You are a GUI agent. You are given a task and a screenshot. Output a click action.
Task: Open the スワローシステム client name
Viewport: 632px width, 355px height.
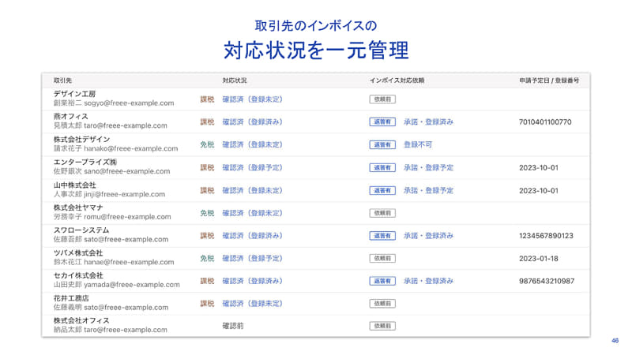pos(81,230)
